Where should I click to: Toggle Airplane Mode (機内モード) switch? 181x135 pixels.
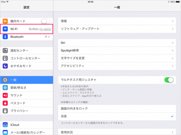click(x=45, y=21)
